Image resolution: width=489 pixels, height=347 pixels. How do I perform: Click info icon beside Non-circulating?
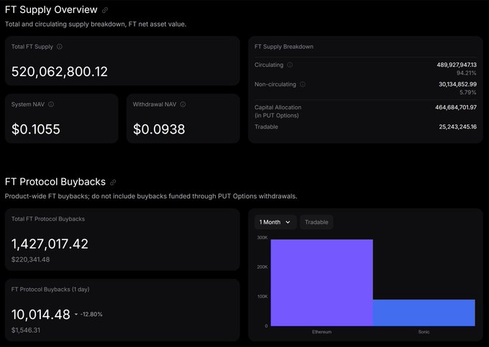[x=303, y=84]
